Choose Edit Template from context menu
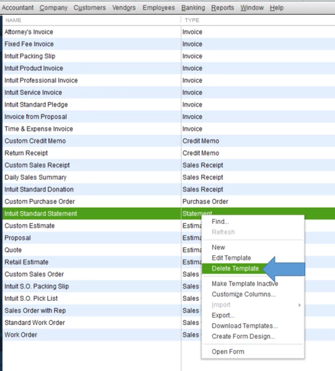The height and width of the screenshot is (371, 335). click(x=231, y=258)
